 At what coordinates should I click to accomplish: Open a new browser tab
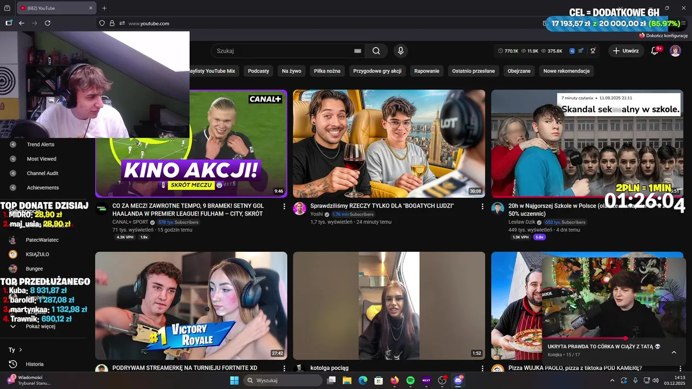click(104, 8)
